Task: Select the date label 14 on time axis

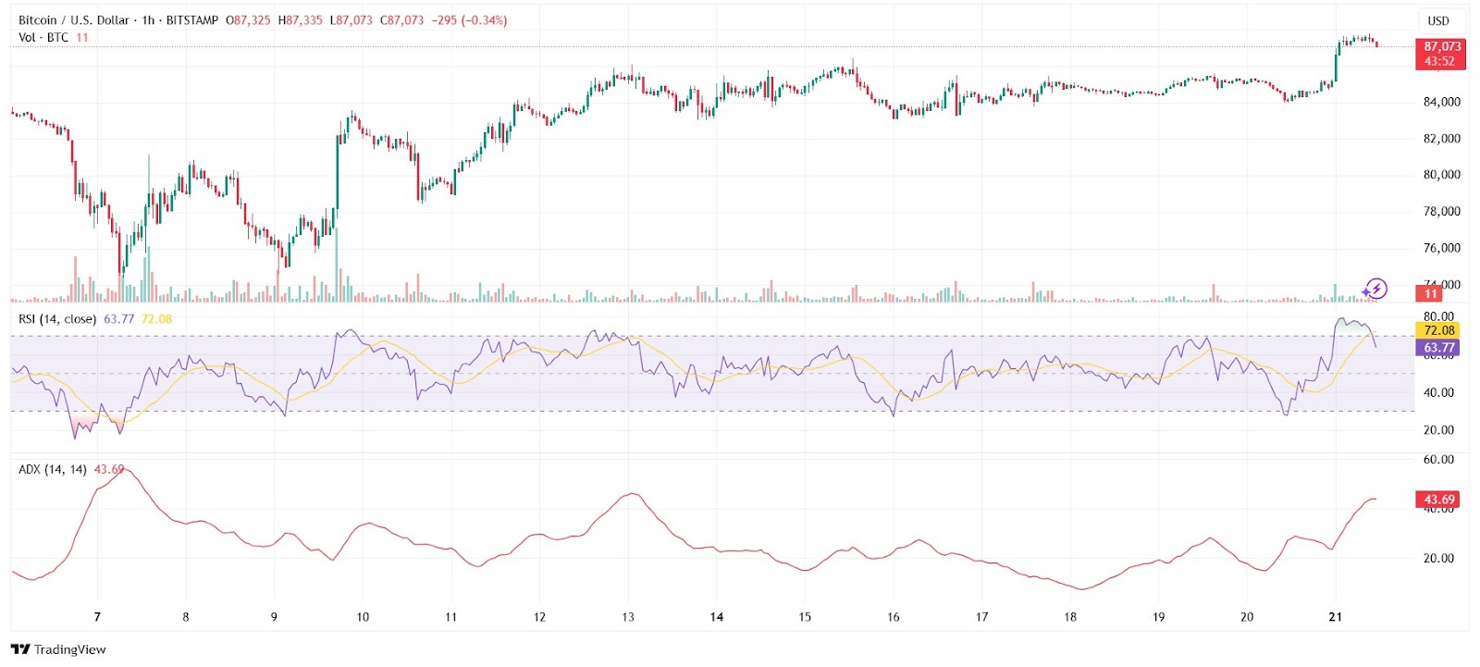Action: coord(716,617)
